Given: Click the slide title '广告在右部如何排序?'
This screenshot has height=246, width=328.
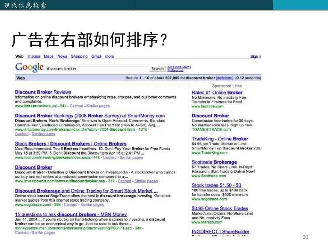Looking at the screenshot, I should [89, 40].
